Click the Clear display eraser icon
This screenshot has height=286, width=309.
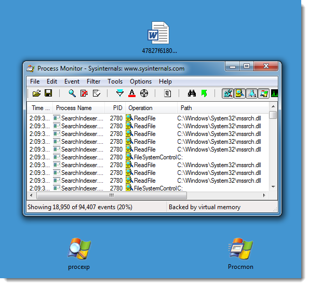tap(97, 93)
